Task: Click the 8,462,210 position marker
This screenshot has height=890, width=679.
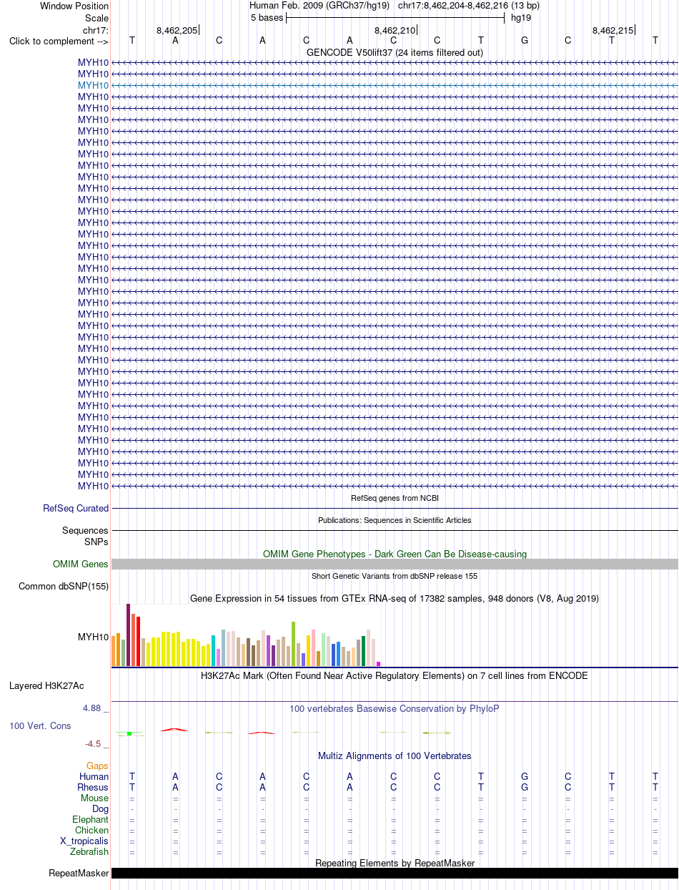Action: tap(395, 30)
